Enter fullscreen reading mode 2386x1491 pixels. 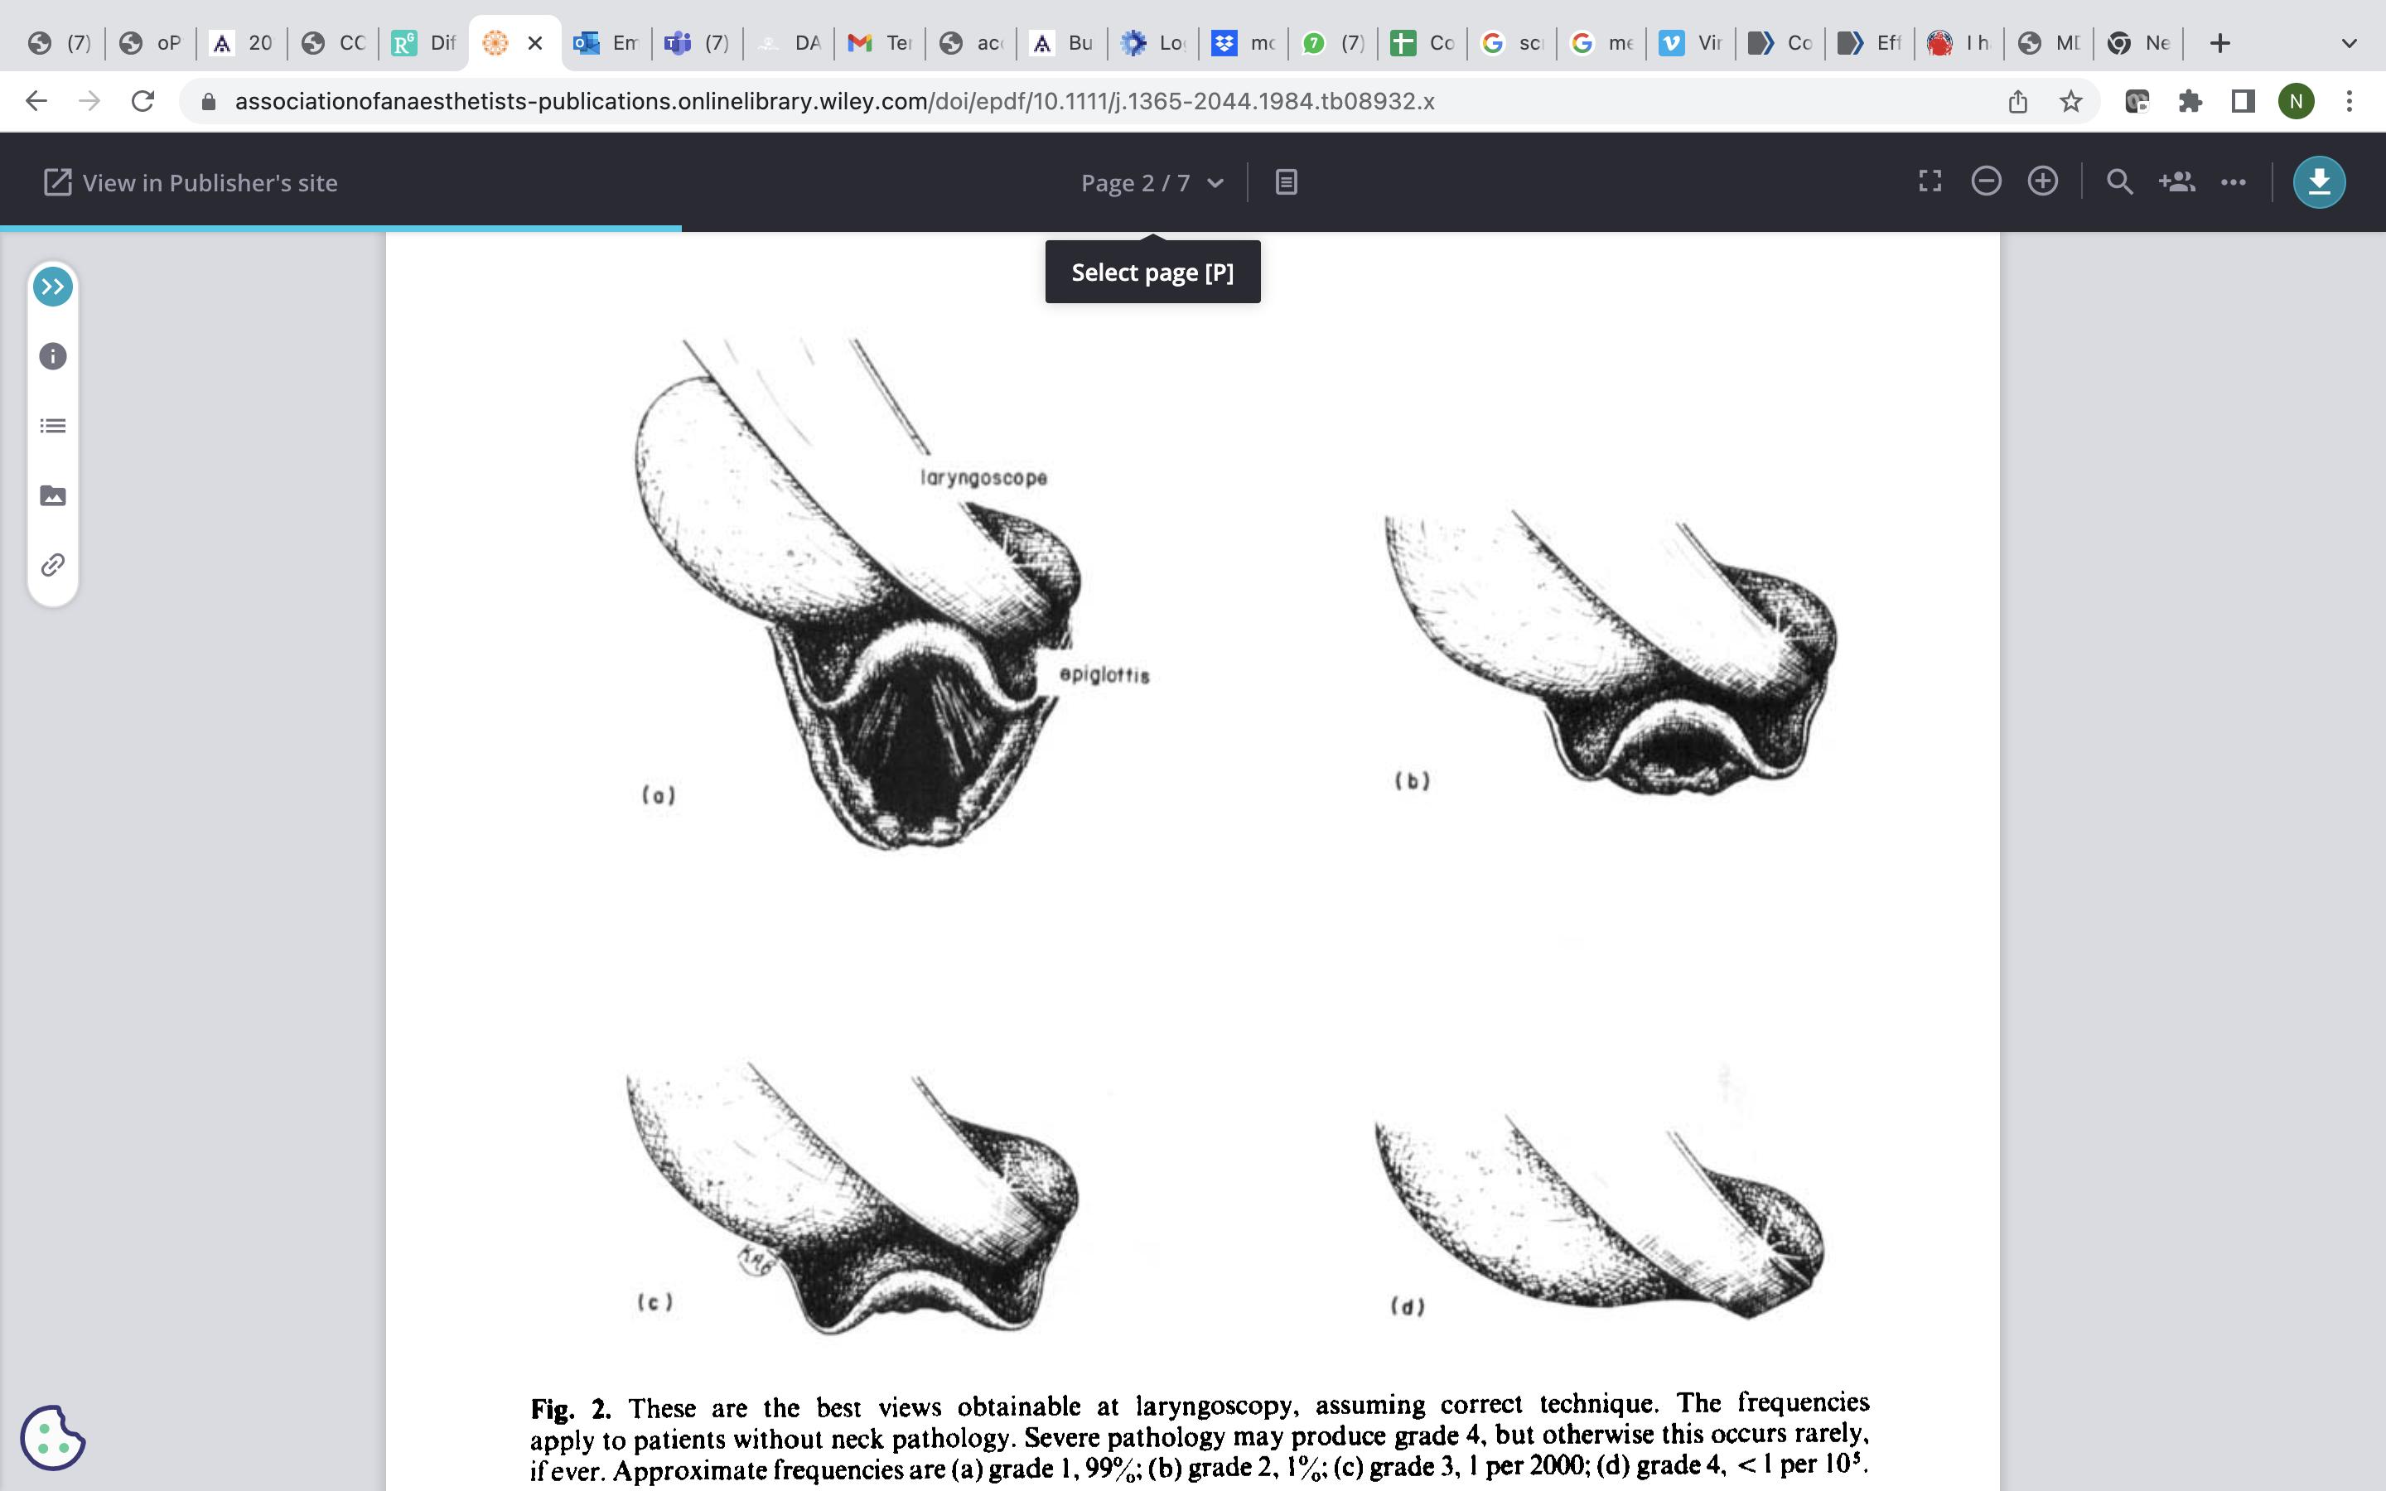coord(1930,181)
